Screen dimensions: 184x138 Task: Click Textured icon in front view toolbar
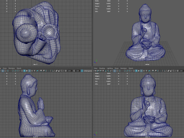point(144,71)
